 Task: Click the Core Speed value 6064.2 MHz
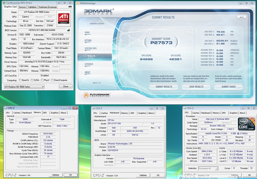click(207, 151)
